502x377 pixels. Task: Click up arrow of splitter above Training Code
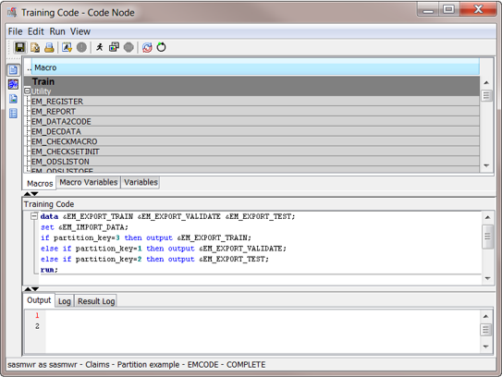27,194
